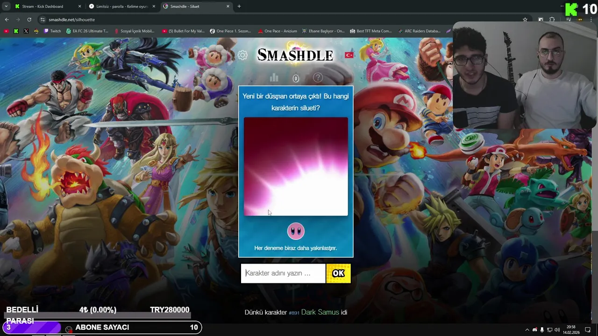Open the Windows notification center

[x=588, y=330]
